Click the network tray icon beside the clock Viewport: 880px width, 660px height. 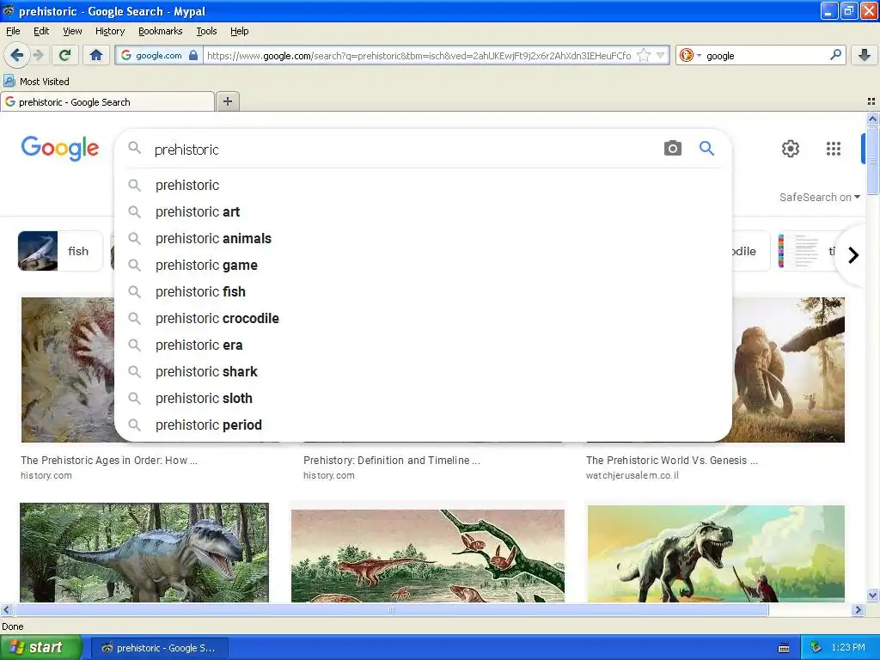click(x=816, y=648)
